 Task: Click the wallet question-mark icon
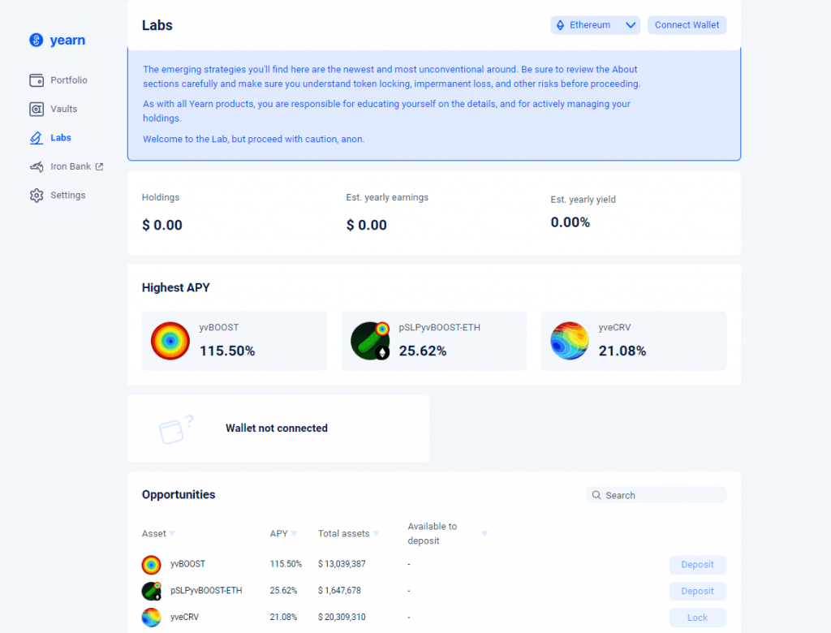[x=176, y=428]
